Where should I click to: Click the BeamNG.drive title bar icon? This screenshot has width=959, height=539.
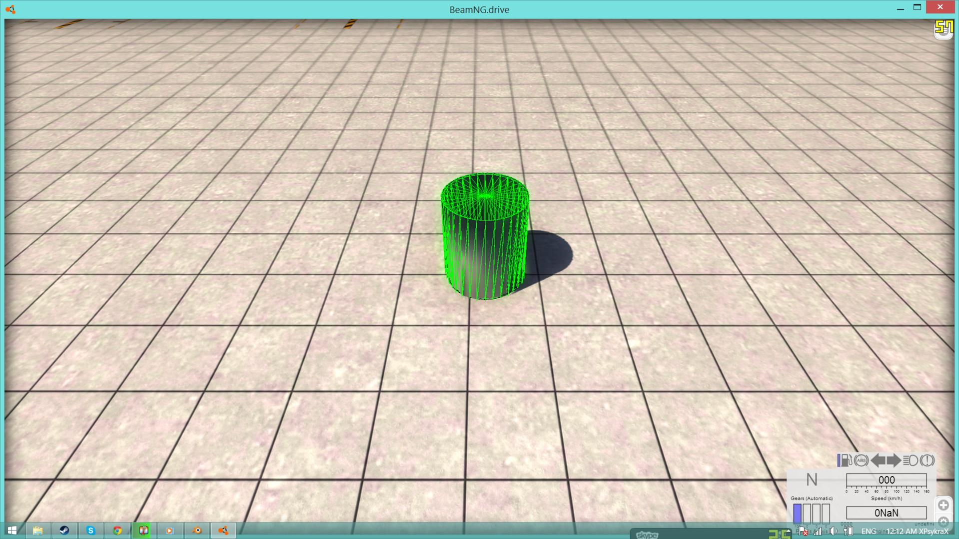10,9
